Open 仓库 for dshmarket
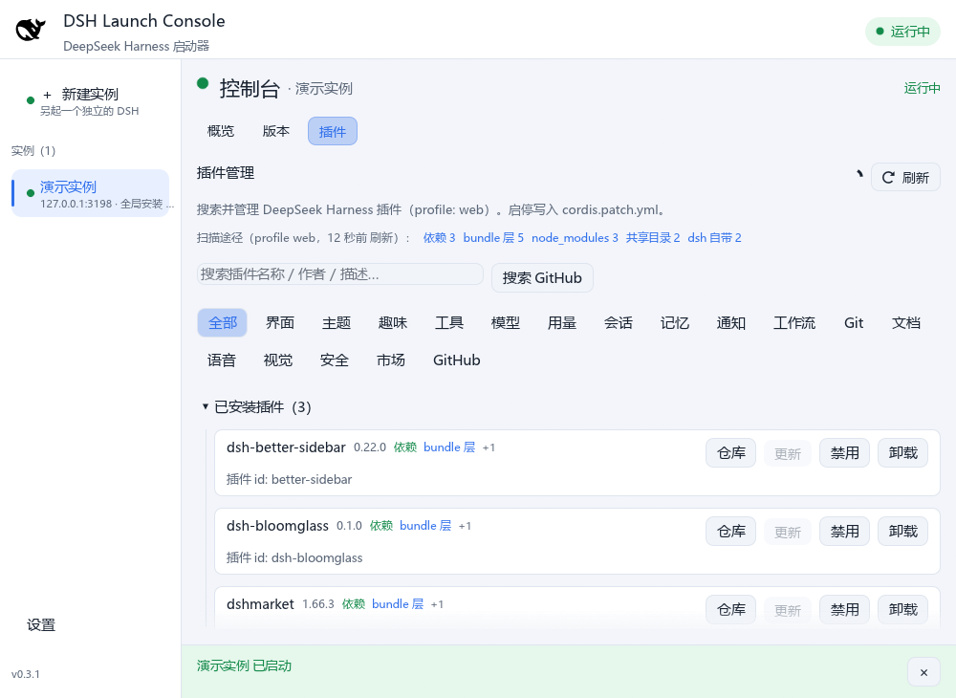The image size is (956, 698). 731,610
